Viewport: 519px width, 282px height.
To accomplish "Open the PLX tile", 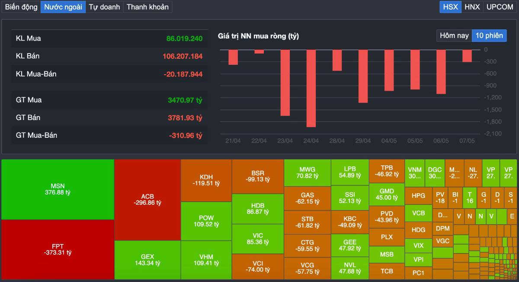I will tap(387, 237).
